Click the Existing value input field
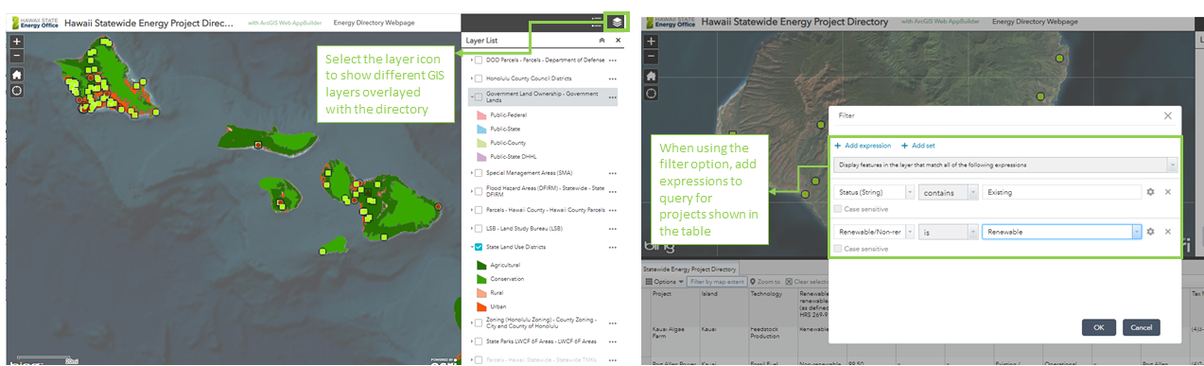The width and height of the screenshot is (1204, 366). (x=1061, y=192)
